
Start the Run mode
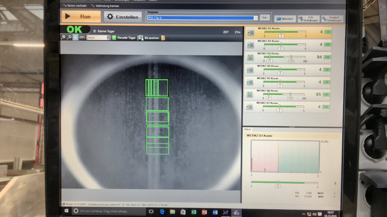(x=81, y=16)
